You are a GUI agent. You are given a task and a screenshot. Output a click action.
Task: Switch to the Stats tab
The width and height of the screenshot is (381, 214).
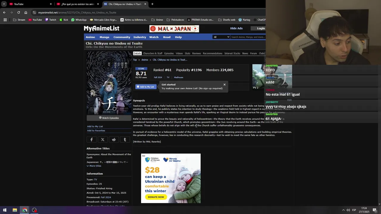click(188, 53)
